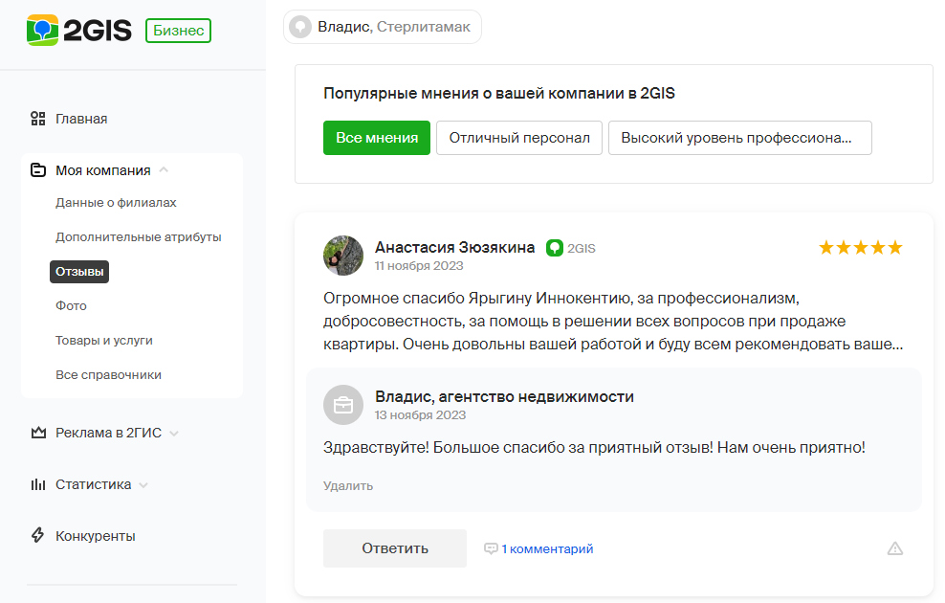This screenshot has width=945, height=603.
Task: Expand the Статистика section chevron
Action: click(x=143, y=485)
